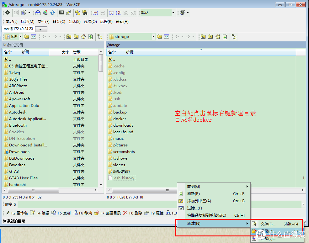
Task: Switch to root@172.40.24.23 session tab
Action: coord(19,29)
